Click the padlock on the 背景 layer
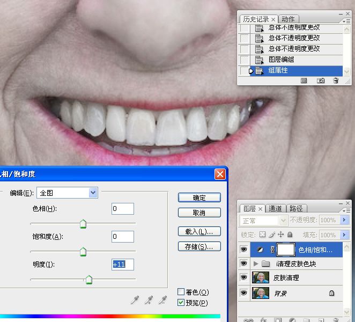 point(332,293)
